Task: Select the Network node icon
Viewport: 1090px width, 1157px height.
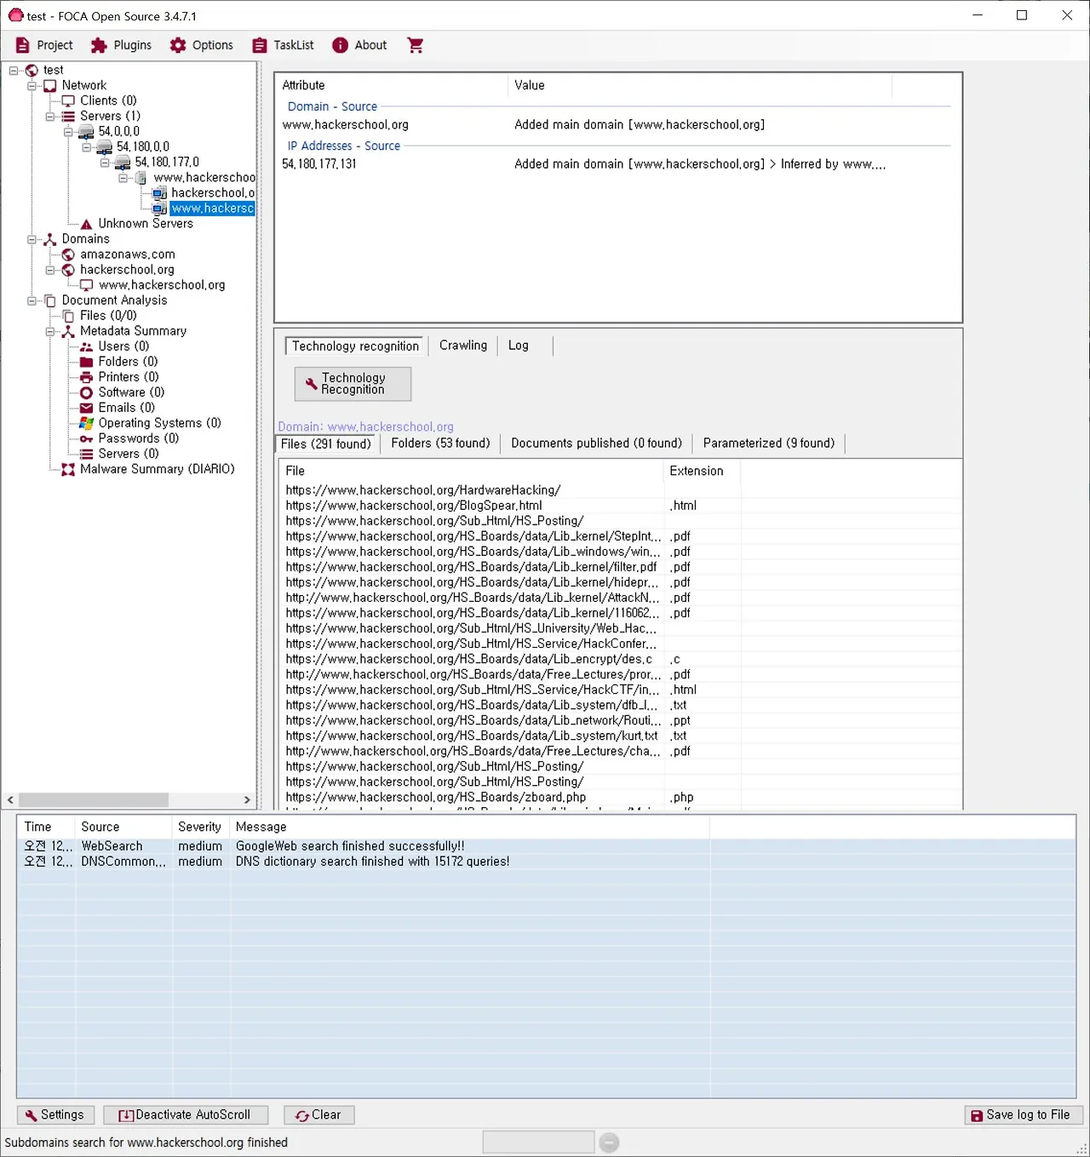Action: (x=50, y=85)
